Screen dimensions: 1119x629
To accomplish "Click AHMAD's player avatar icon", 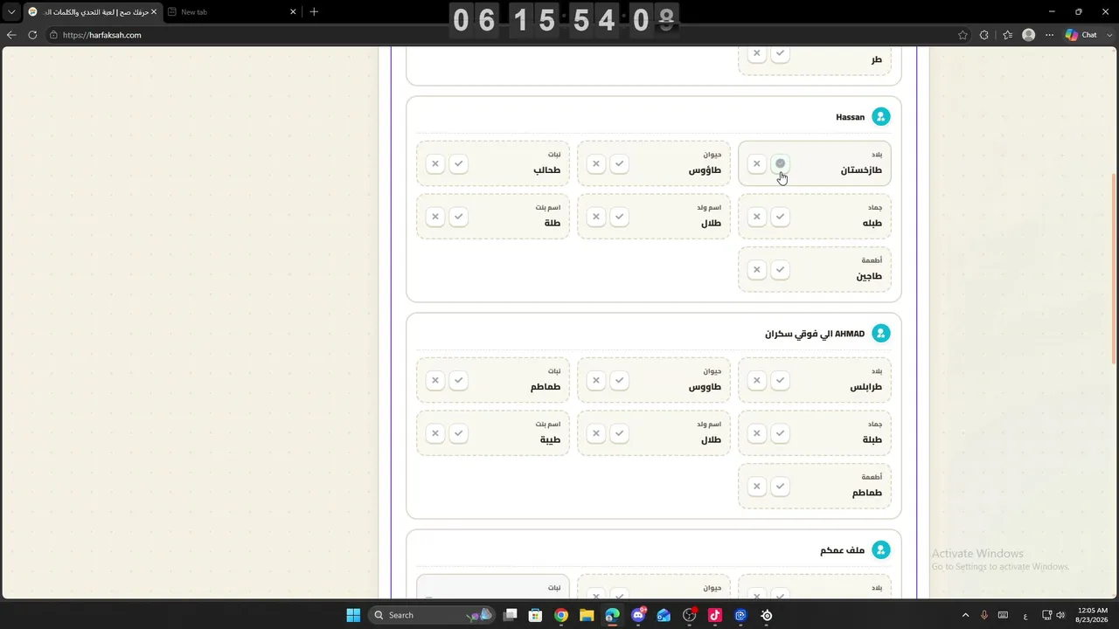I will [881, 333].
